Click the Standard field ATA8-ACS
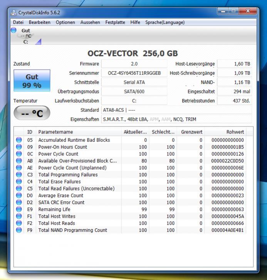The height and width of the screenshot is (280, 267). click(x=176, y=110)
